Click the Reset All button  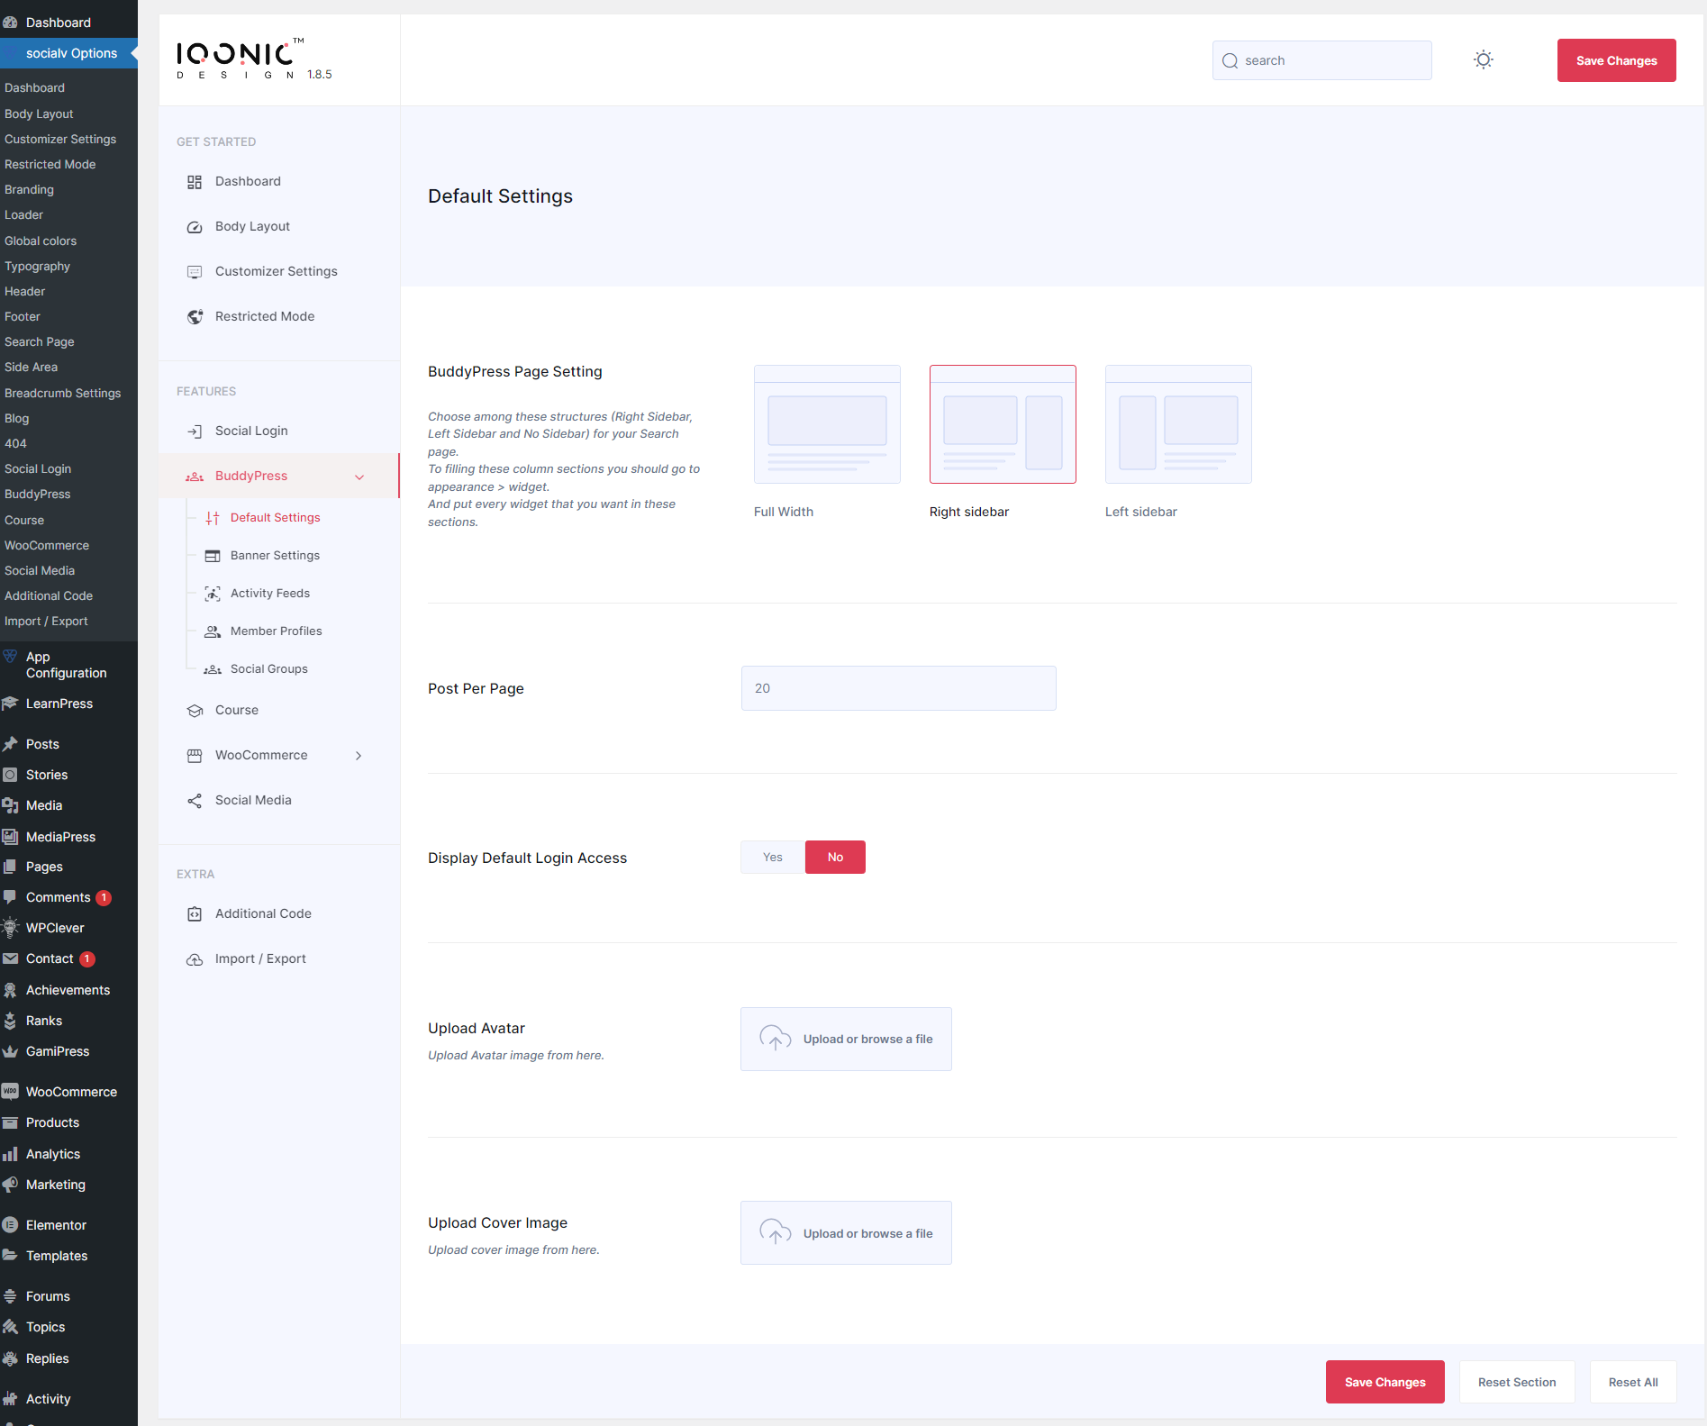click(1632, 1382)
